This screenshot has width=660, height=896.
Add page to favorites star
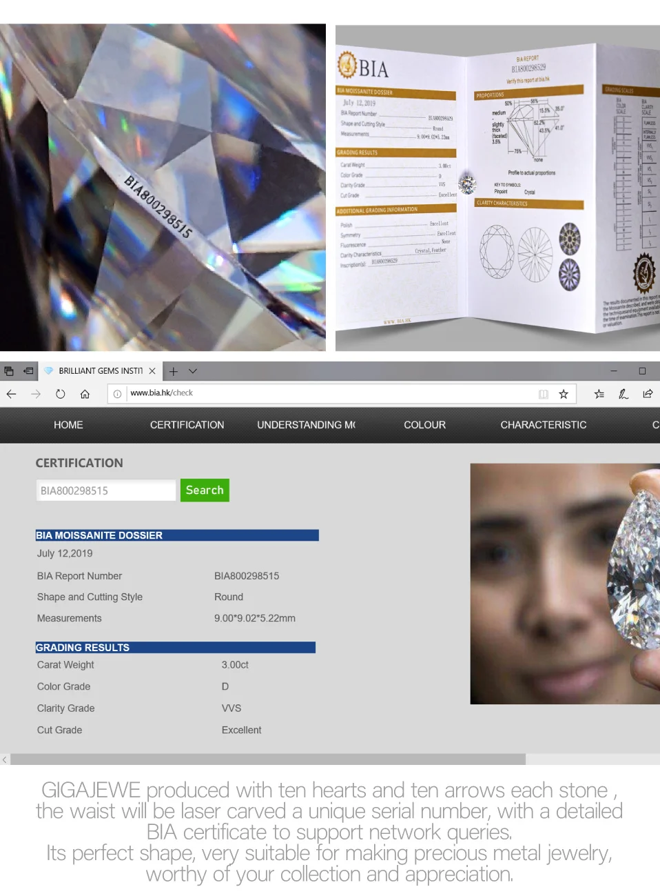point(564,394)
